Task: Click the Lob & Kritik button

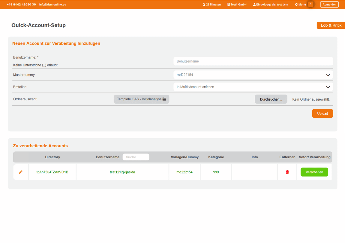Action: (331, 25)
